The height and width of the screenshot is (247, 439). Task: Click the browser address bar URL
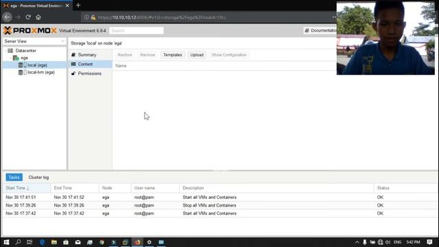point(162,17)
